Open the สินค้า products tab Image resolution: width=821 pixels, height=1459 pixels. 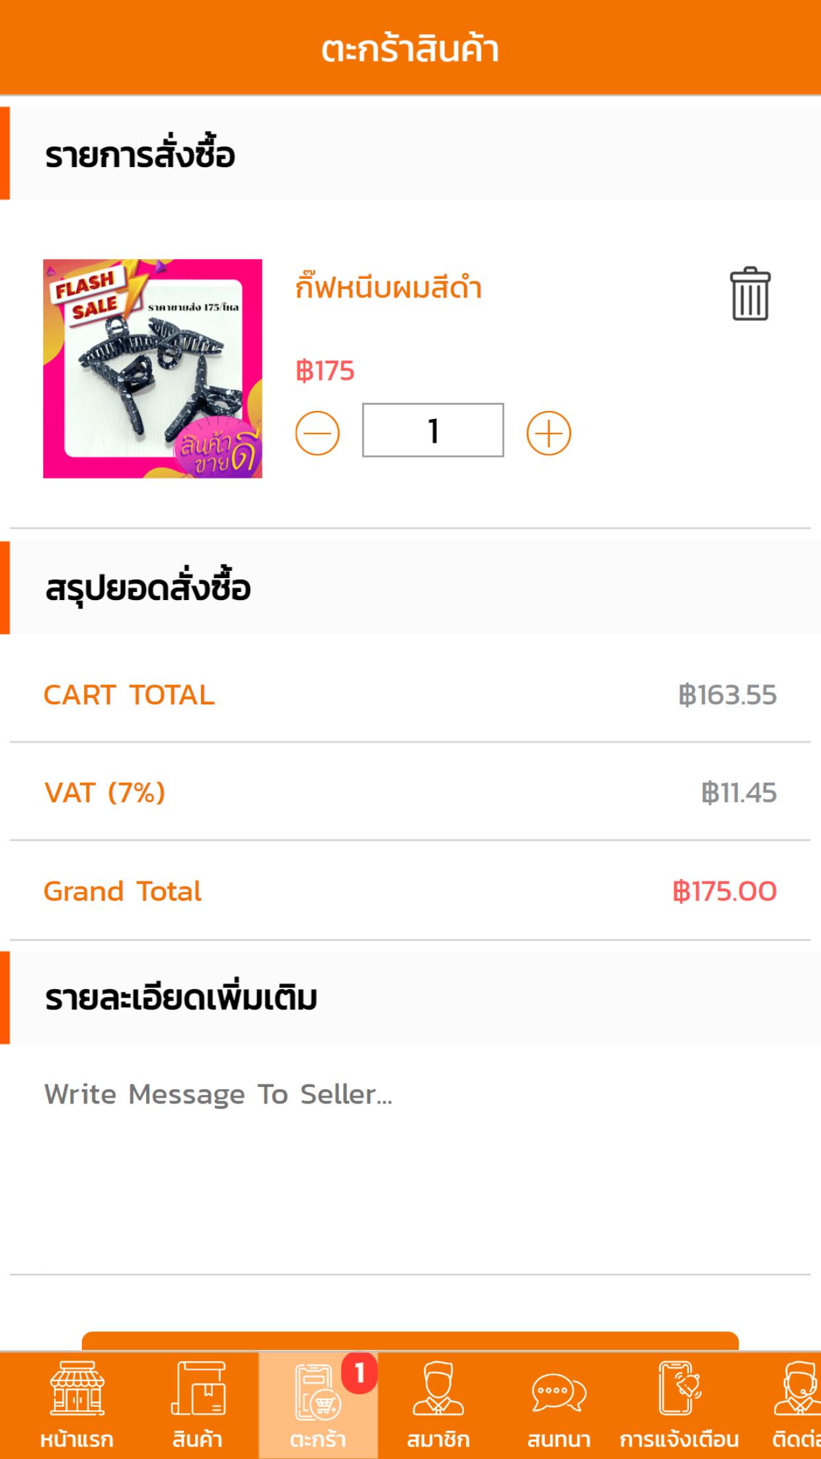point(197,1404)
